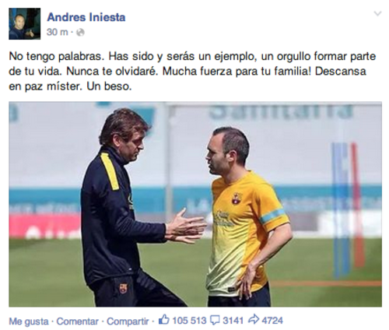Screen dimensions: 389x330
Task: Click the post text starting 'No tengo palabras'
Action: (x=192, y=71)
